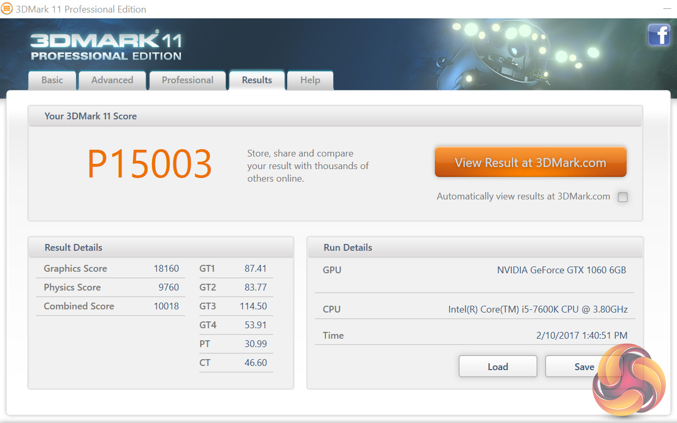Select the Results tab
The height and width of the screenshot is (423, 677).
click(x=257, y=80)
